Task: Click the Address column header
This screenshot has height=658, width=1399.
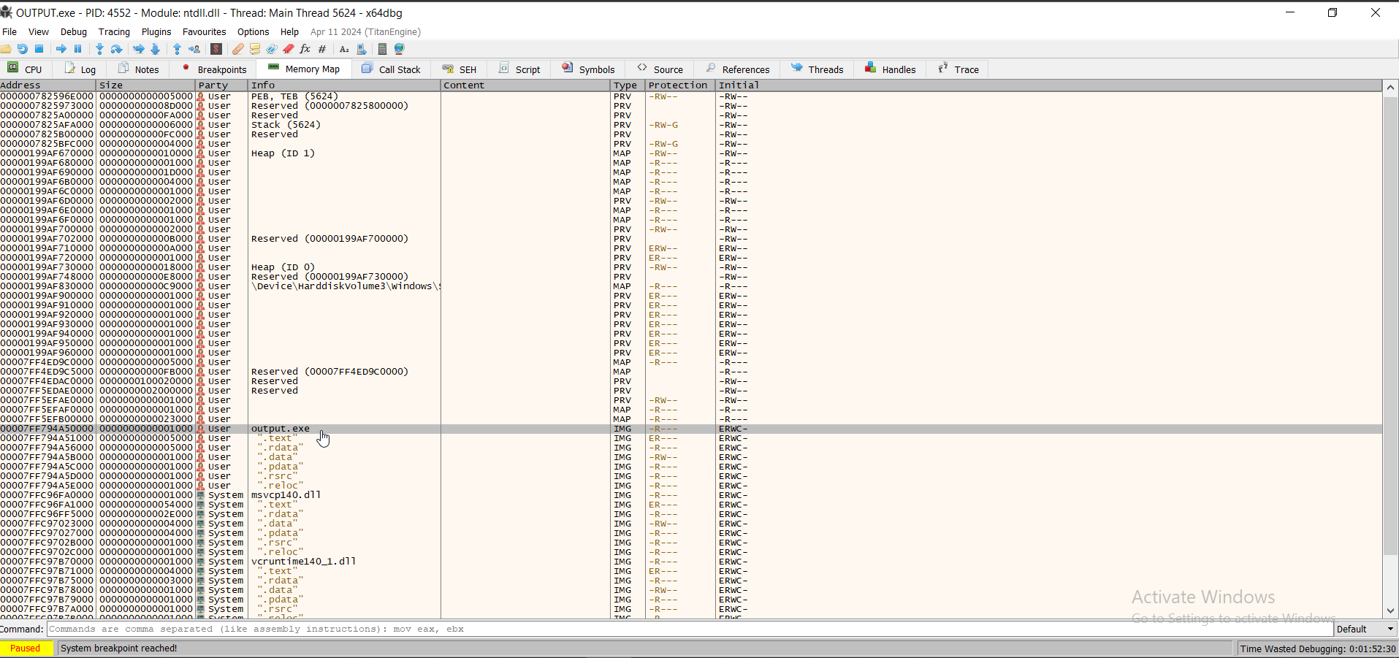Action: [x=22, y=85]
